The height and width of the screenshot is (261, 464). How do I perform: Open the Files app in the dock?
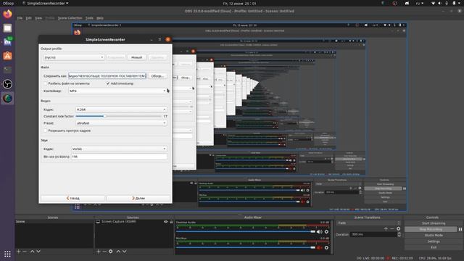(x=7, y=28)
